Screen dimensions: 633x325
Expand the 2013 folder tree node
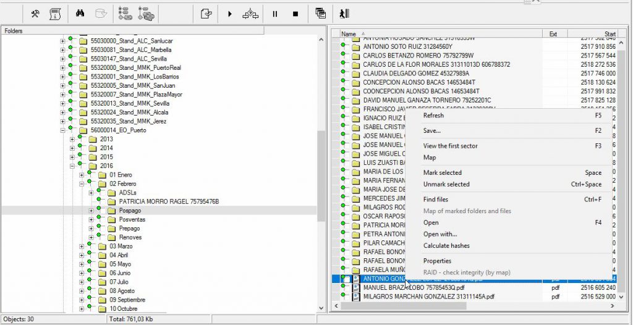pos(72,139)
